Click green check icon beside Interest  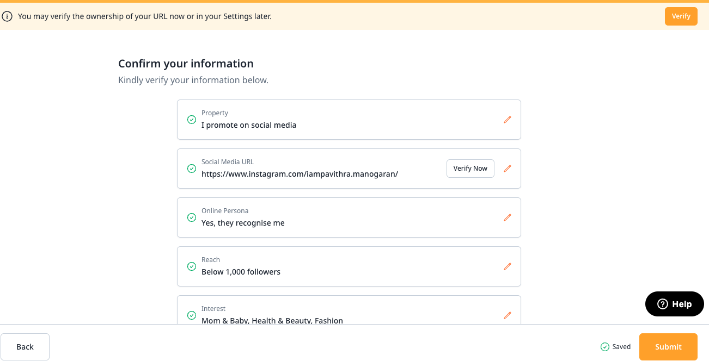click(192, 315)
